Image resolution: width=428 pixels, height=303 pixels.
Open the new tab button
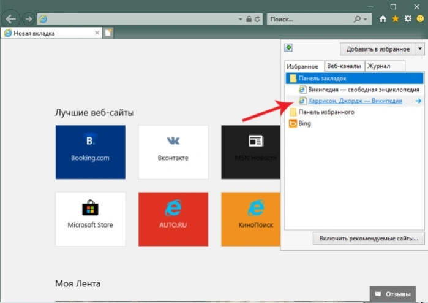(108, 33)
